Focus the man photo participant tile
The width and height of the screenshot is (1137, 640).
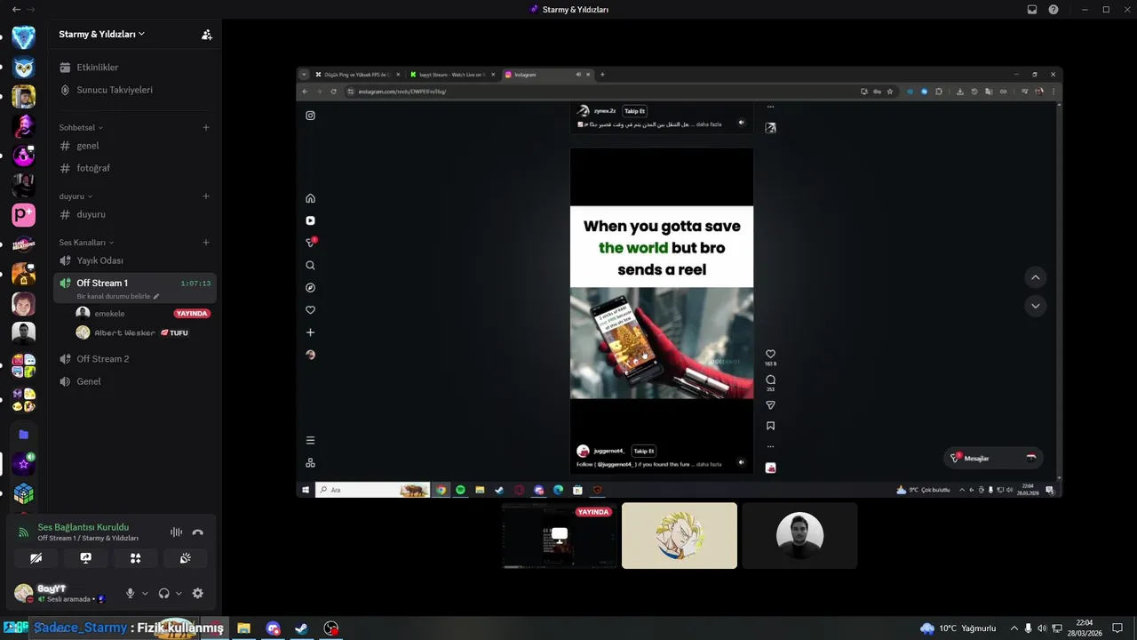point(799,536)
